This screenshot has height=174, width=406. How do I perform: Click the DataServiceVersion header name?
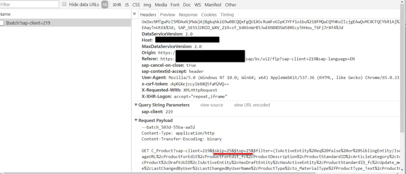click(162, 34)
